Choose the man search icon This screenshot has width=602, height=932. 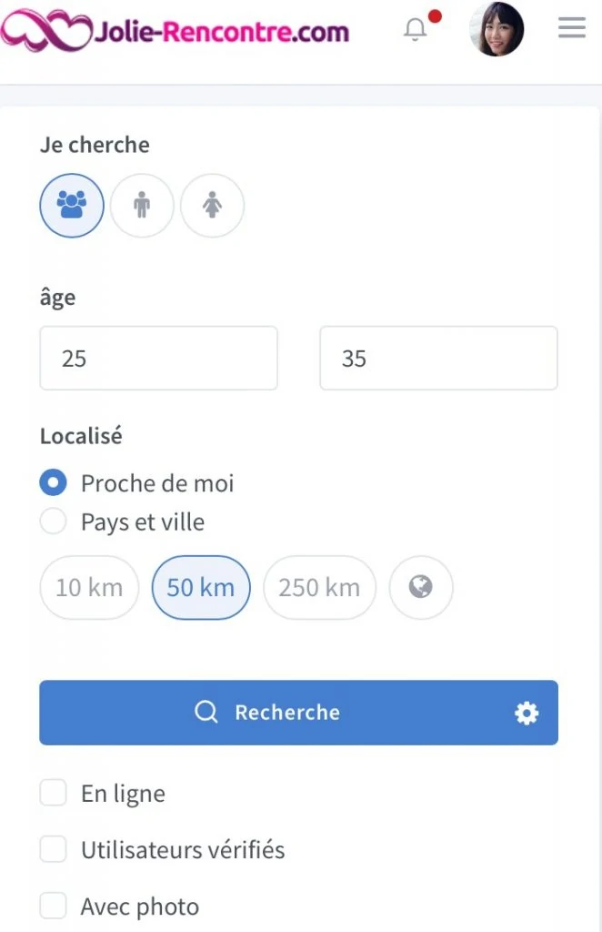pyautogui.click(x=142, y=206)
